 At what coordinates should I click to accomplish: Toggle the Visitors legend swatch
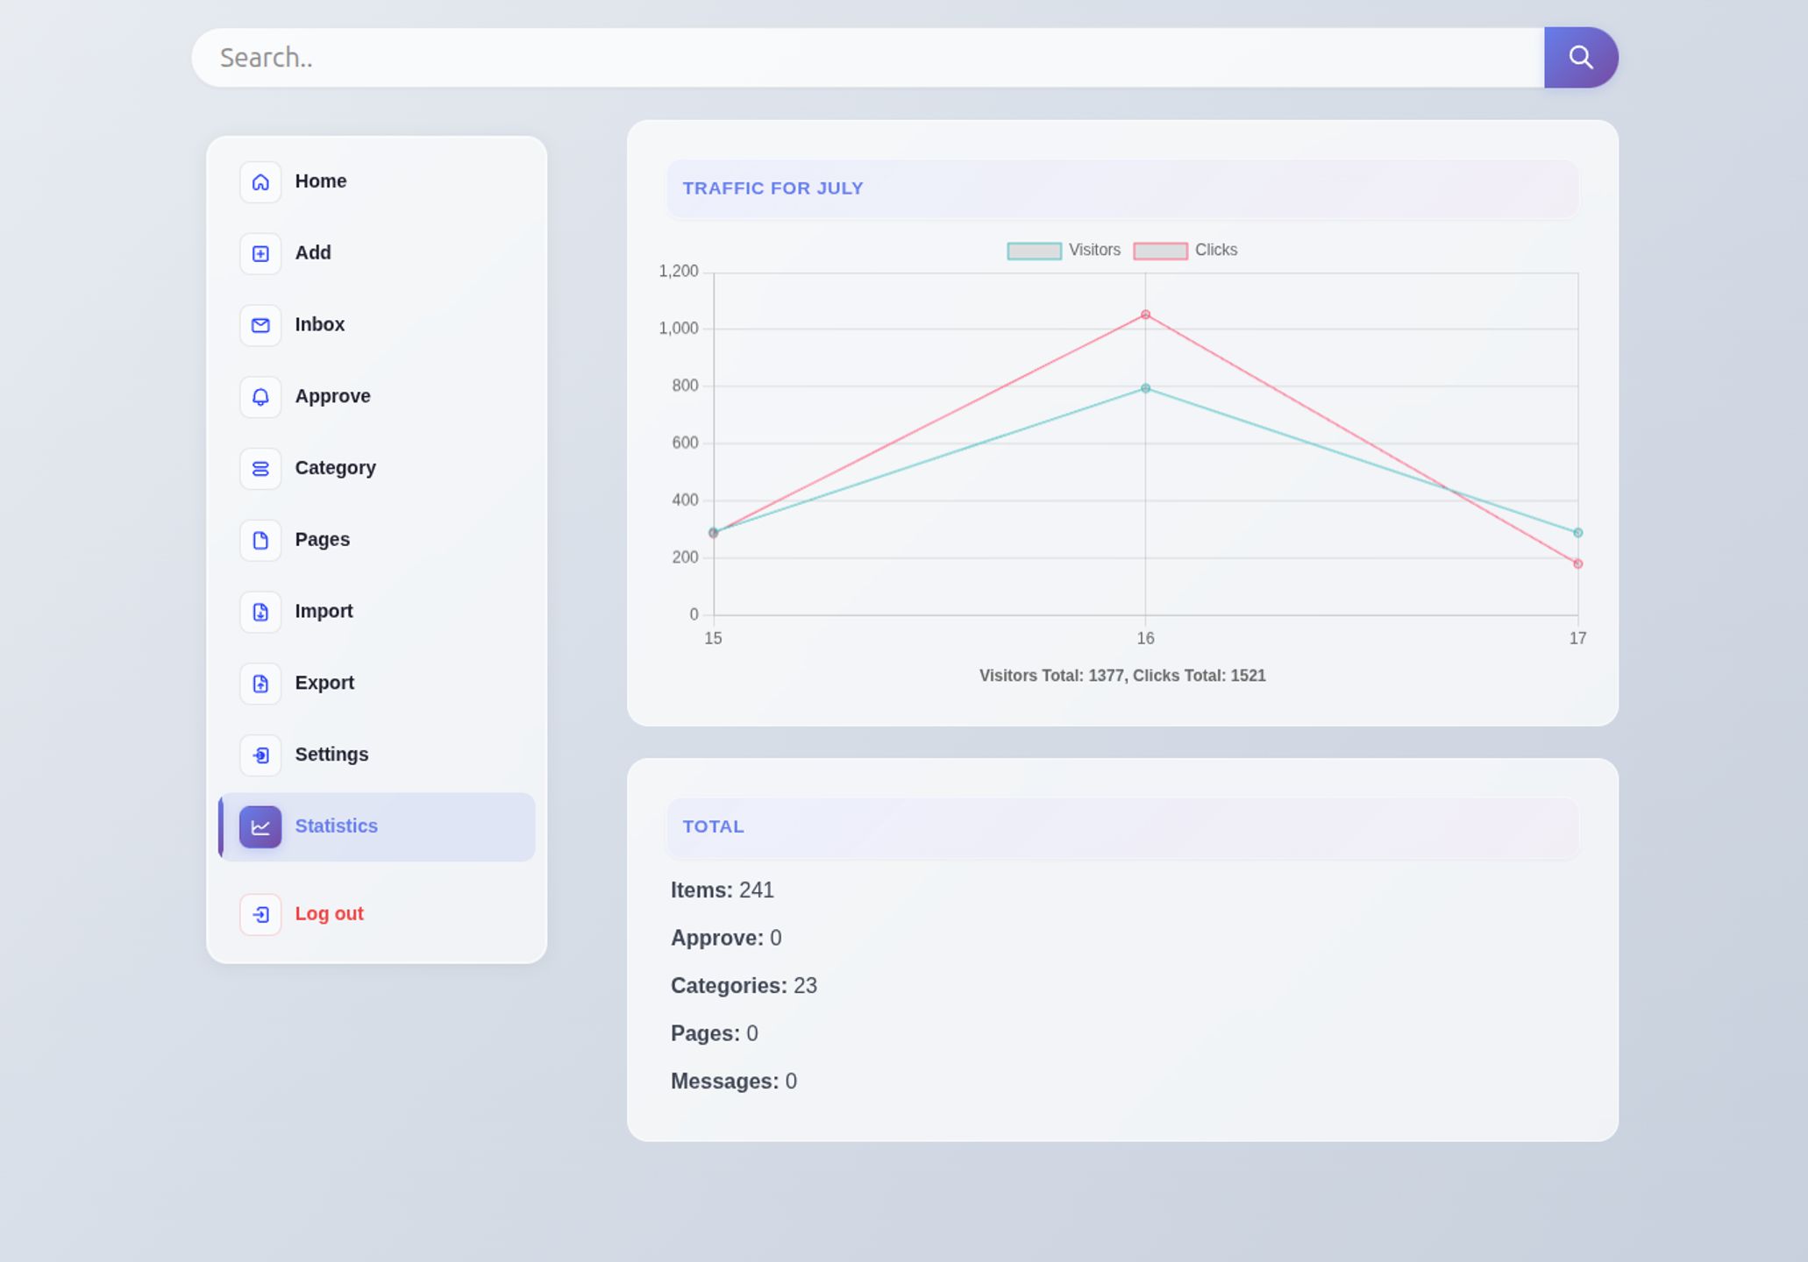pyautogui.click(x=1035, y=252)
